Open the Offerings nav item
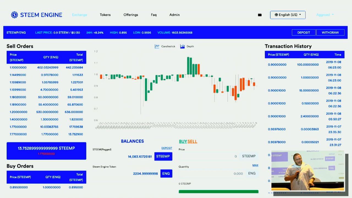 [131, 15]
